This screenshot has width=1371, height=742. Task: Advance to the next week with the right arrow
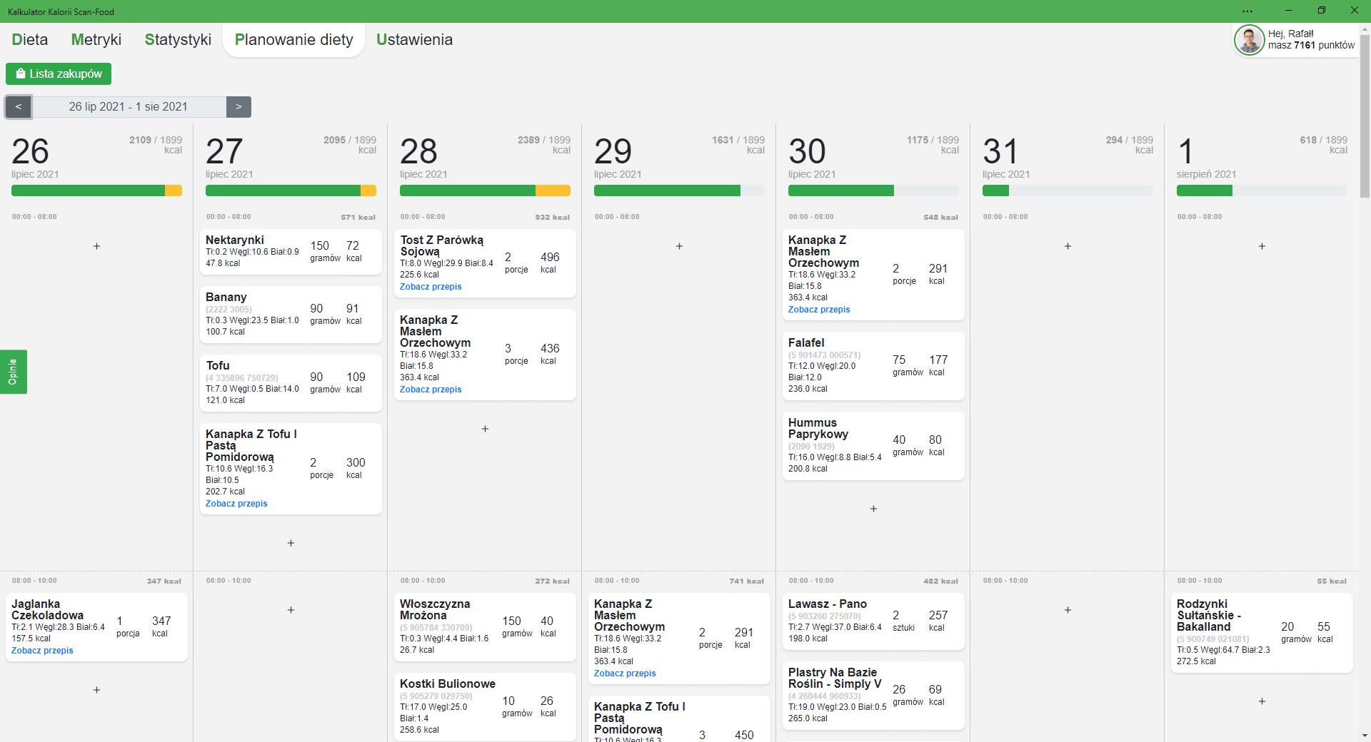238,107
